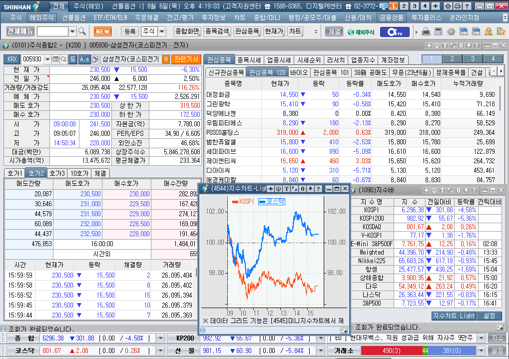Click the 해외주식 globe icon button

[361, 32]
